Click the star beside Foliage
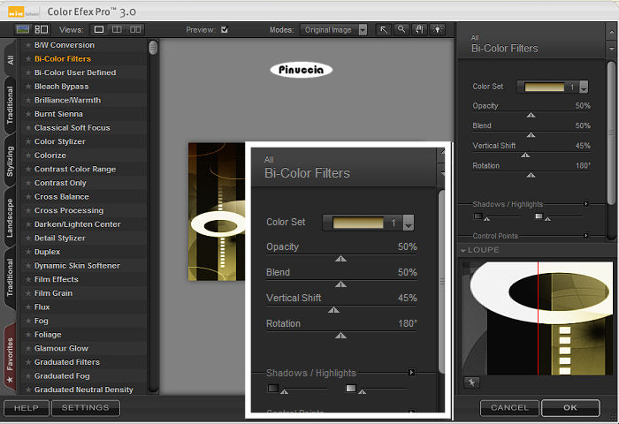 [x=28, y=335]
